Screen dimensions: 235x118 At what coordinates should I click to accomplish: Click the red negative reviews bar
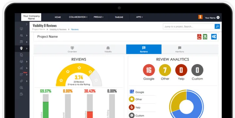(x=90, y=114)
